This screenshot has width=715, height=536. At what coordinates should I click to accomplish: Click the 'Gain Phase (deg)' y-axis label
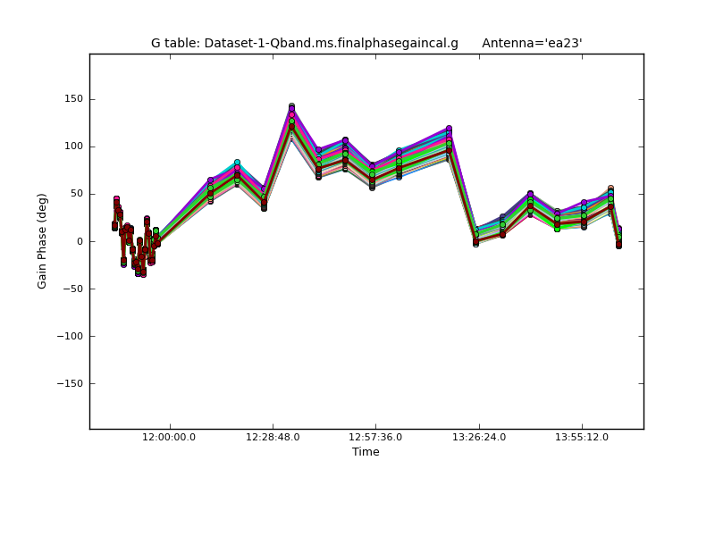click(x=42, y=241)
